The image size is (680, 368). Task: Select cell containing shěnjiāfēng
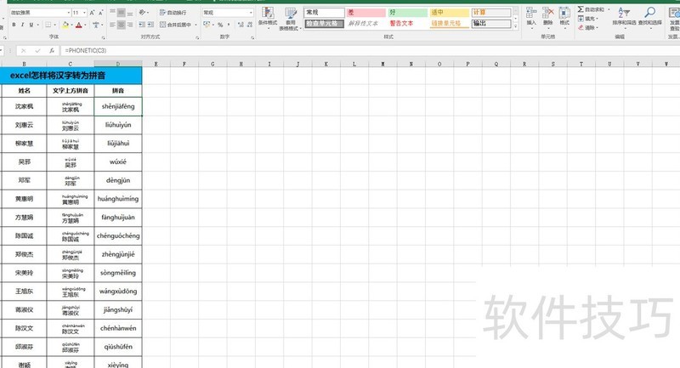pyautogui.click(x=117, y=107)
